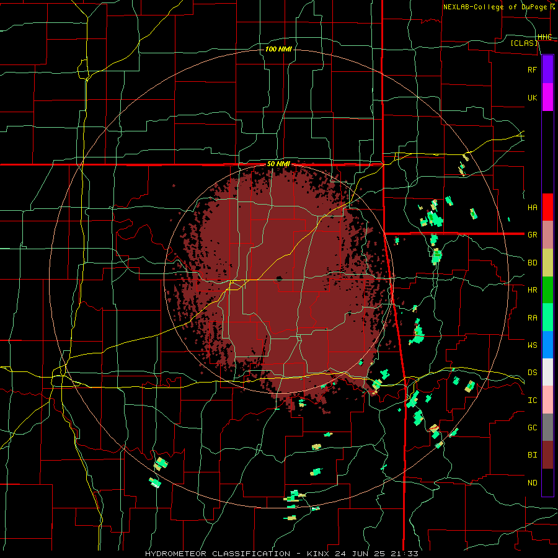Select the GR pink legend swatch
Image resolution: width=558 pixels, height=558 pixels.
[x=547, y=235]
